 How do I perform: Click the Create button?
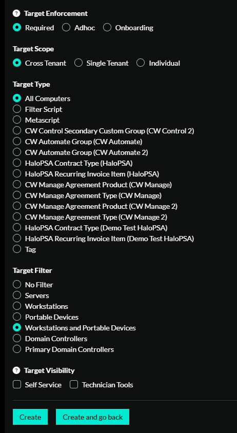point(30,417)
